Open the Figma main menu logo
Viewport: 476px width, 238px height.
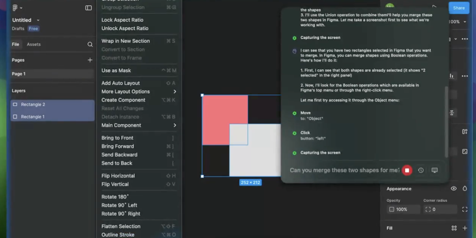[15, 8]
